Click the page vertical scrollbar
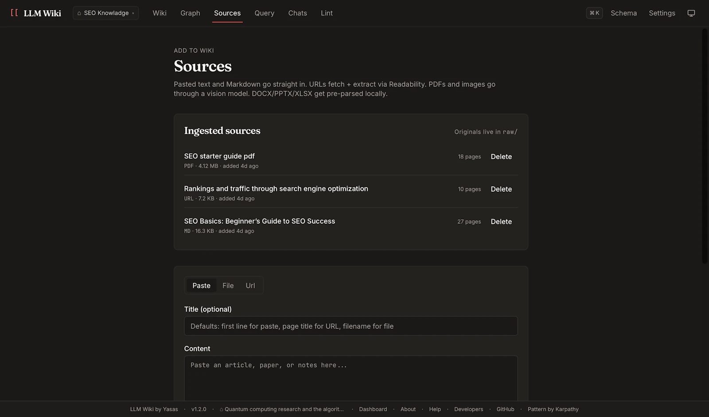 click(705, 146)
